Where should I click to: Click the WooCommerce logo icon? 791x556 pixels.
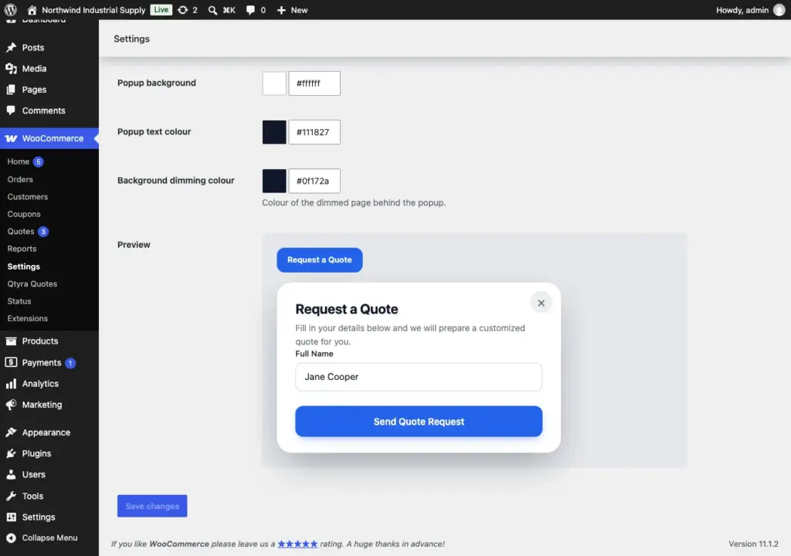[x=11, y=138]
